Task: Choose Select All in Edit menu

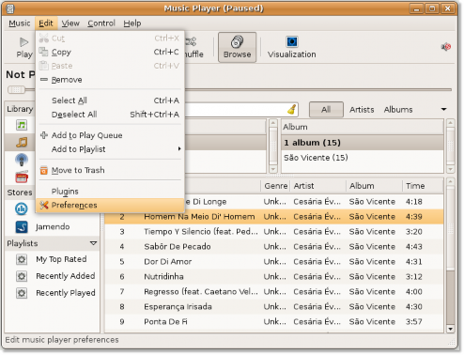Action: pyautogui.click(x=110, y=100)
